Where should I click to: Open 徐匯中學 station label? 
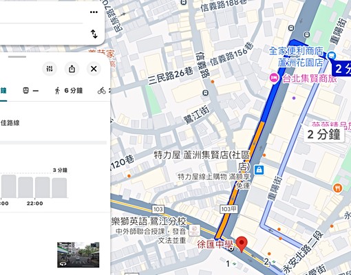(x=215, y=244)
